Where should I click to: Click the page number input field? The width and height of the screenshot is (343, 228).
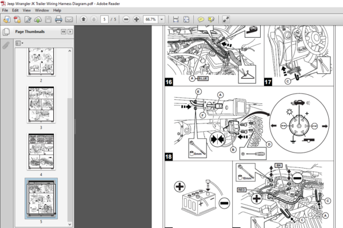click(x=105, y=19)
